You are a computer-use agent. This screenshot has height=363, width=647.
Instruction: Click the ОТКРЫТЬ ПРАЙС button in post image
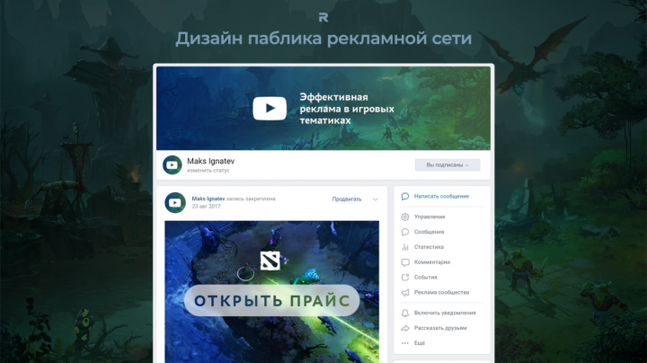click(x=272, y=301)
